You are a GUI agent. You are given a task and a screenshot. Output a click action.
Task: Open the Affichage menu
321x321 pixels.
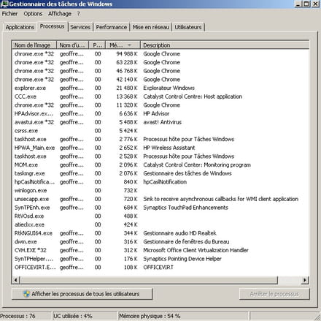(60, 14)
